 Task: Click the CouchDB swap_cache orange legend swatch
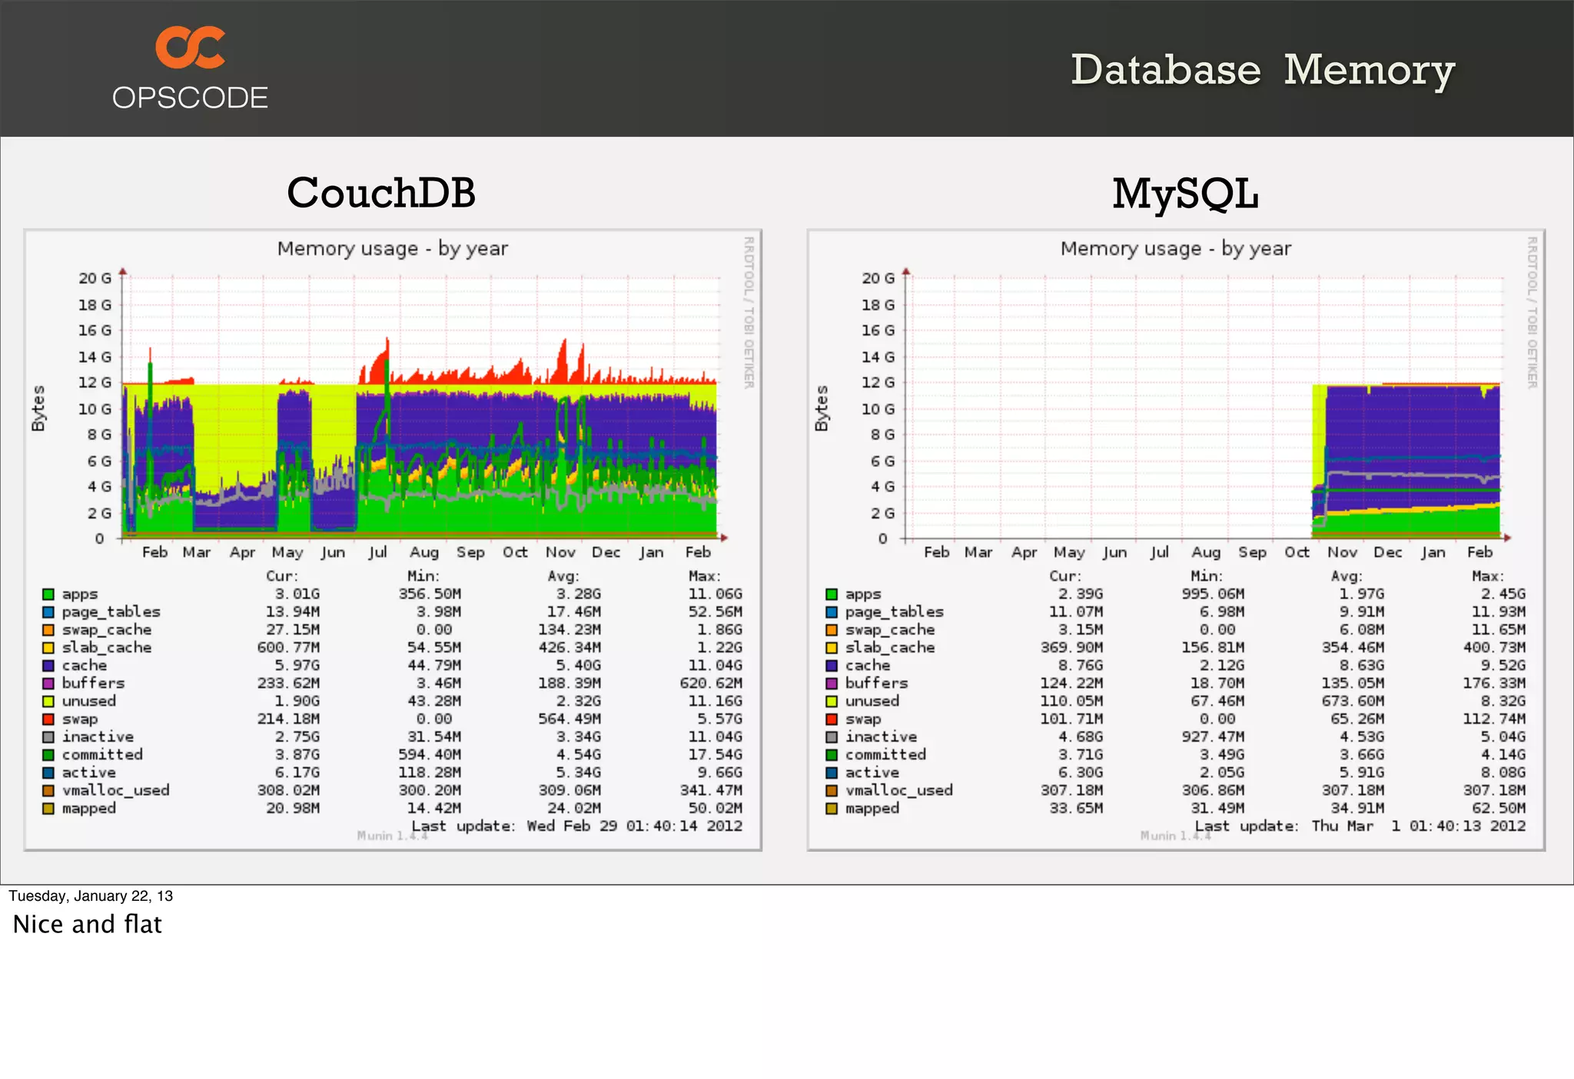click(x=48, y=630)
